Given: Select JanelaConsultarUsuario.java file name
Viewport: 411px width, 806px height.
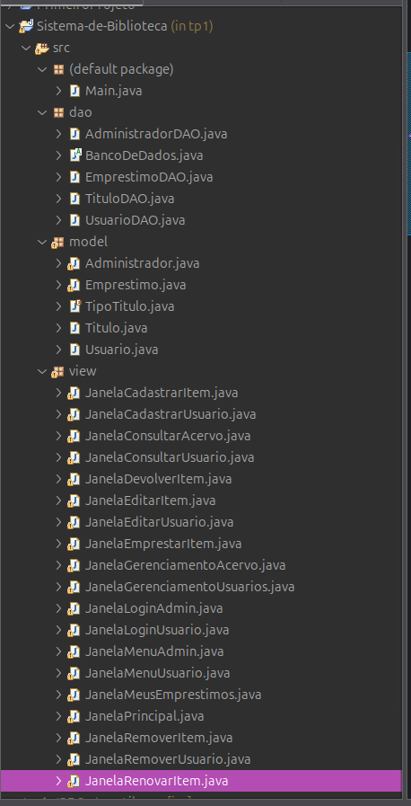Looking at the screenshot, I should tap(170, 457).
